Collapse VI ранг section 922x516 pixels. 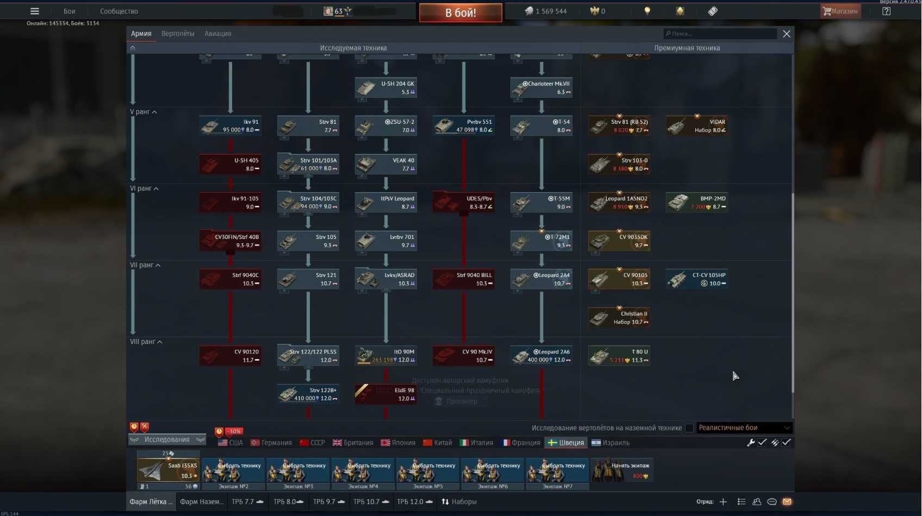(x=145, y=188)
